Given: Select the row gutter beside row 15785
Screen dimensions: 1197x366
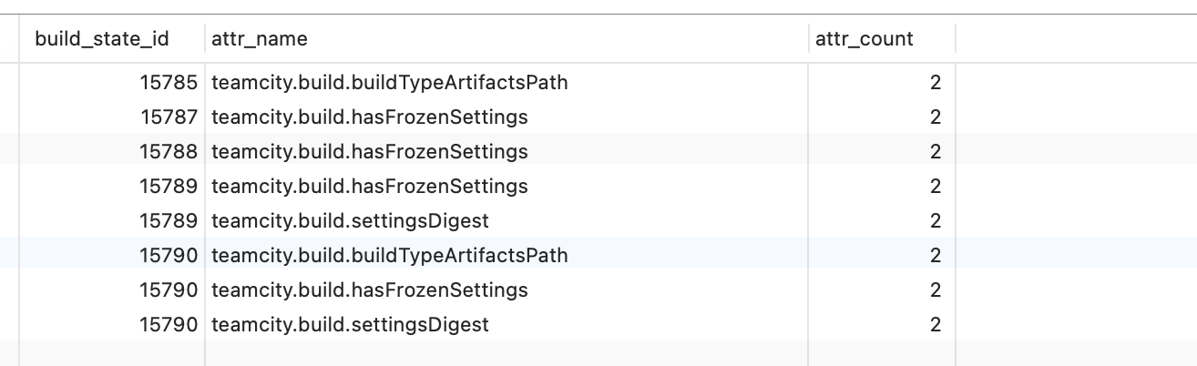Looking at the screenshot, I should pyautogui.click(x=9, y=83).
